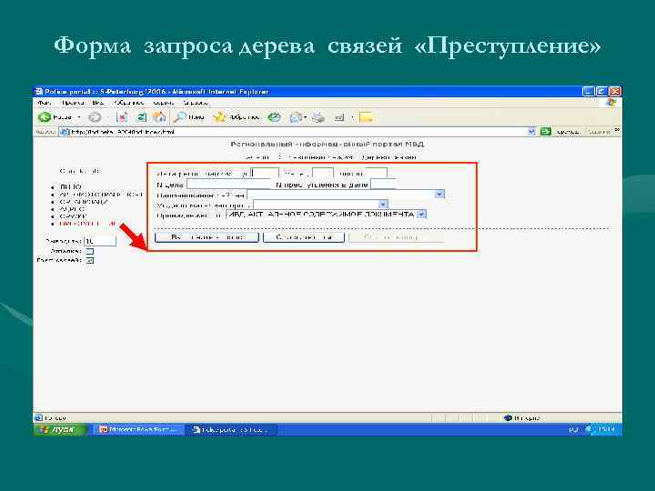Untick the checked checkbox in left panel
This screenshot has height=491, width=655.
(90, 260)
